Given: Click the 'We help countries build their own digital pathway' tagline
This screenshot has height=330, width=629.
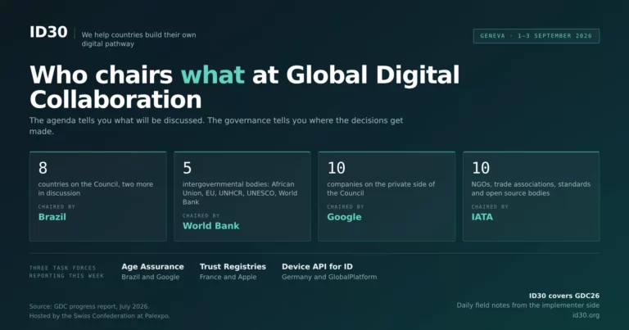Looking at the screenshot, I should [138, 39].
